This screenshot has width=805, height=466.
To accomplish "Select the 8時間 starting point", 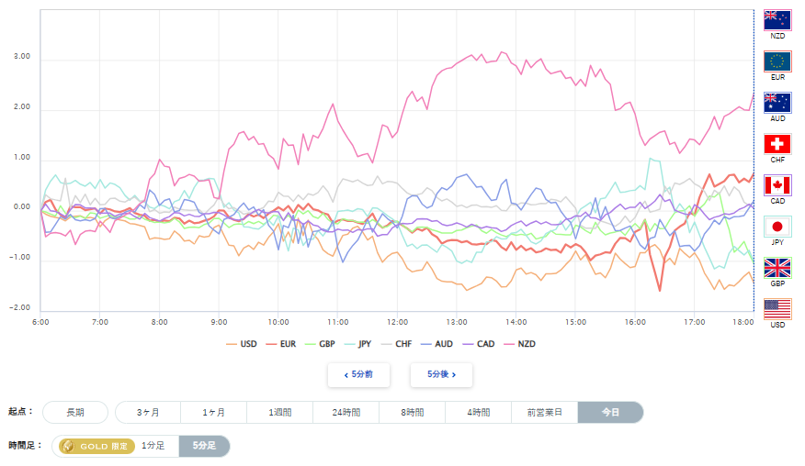I will click(413, 412).
